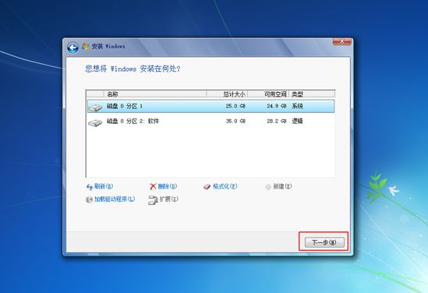
Task: Click the 安装 Windows window title text
Action: pos(108,47)
